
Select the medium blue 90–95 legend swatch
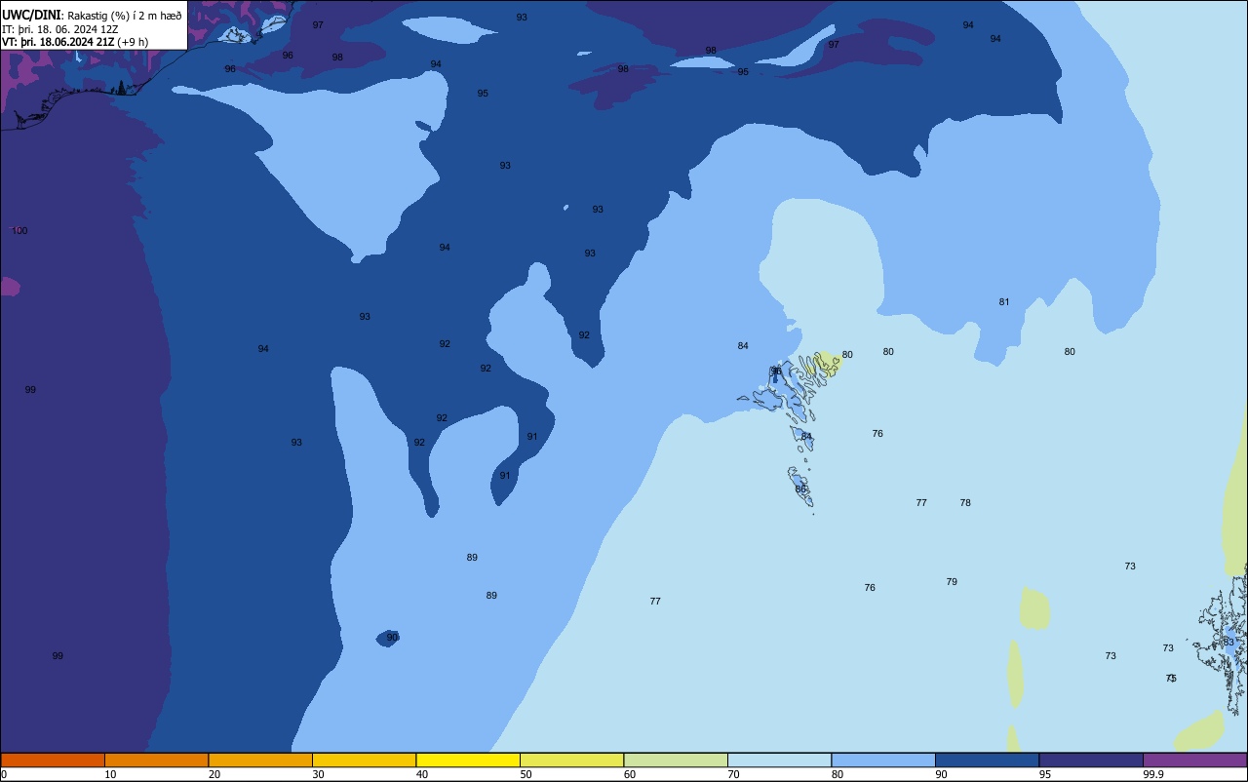click(987, 760)
